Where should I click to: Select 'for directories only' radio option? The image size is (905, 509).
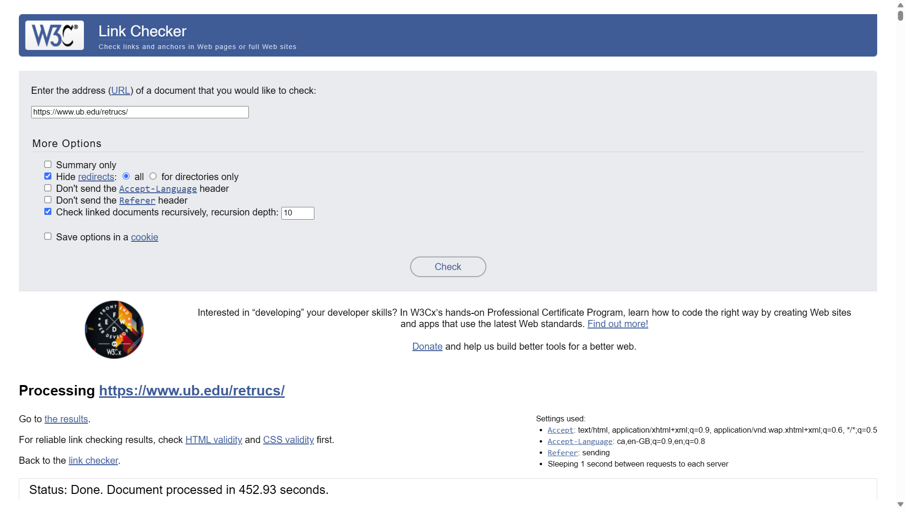click(153, 176)
